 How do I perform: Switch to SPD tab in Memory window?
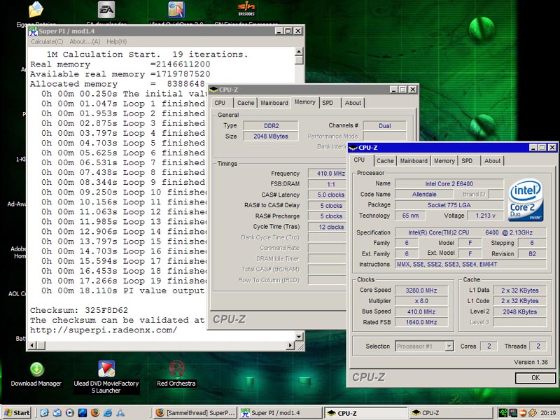(328, 103)
